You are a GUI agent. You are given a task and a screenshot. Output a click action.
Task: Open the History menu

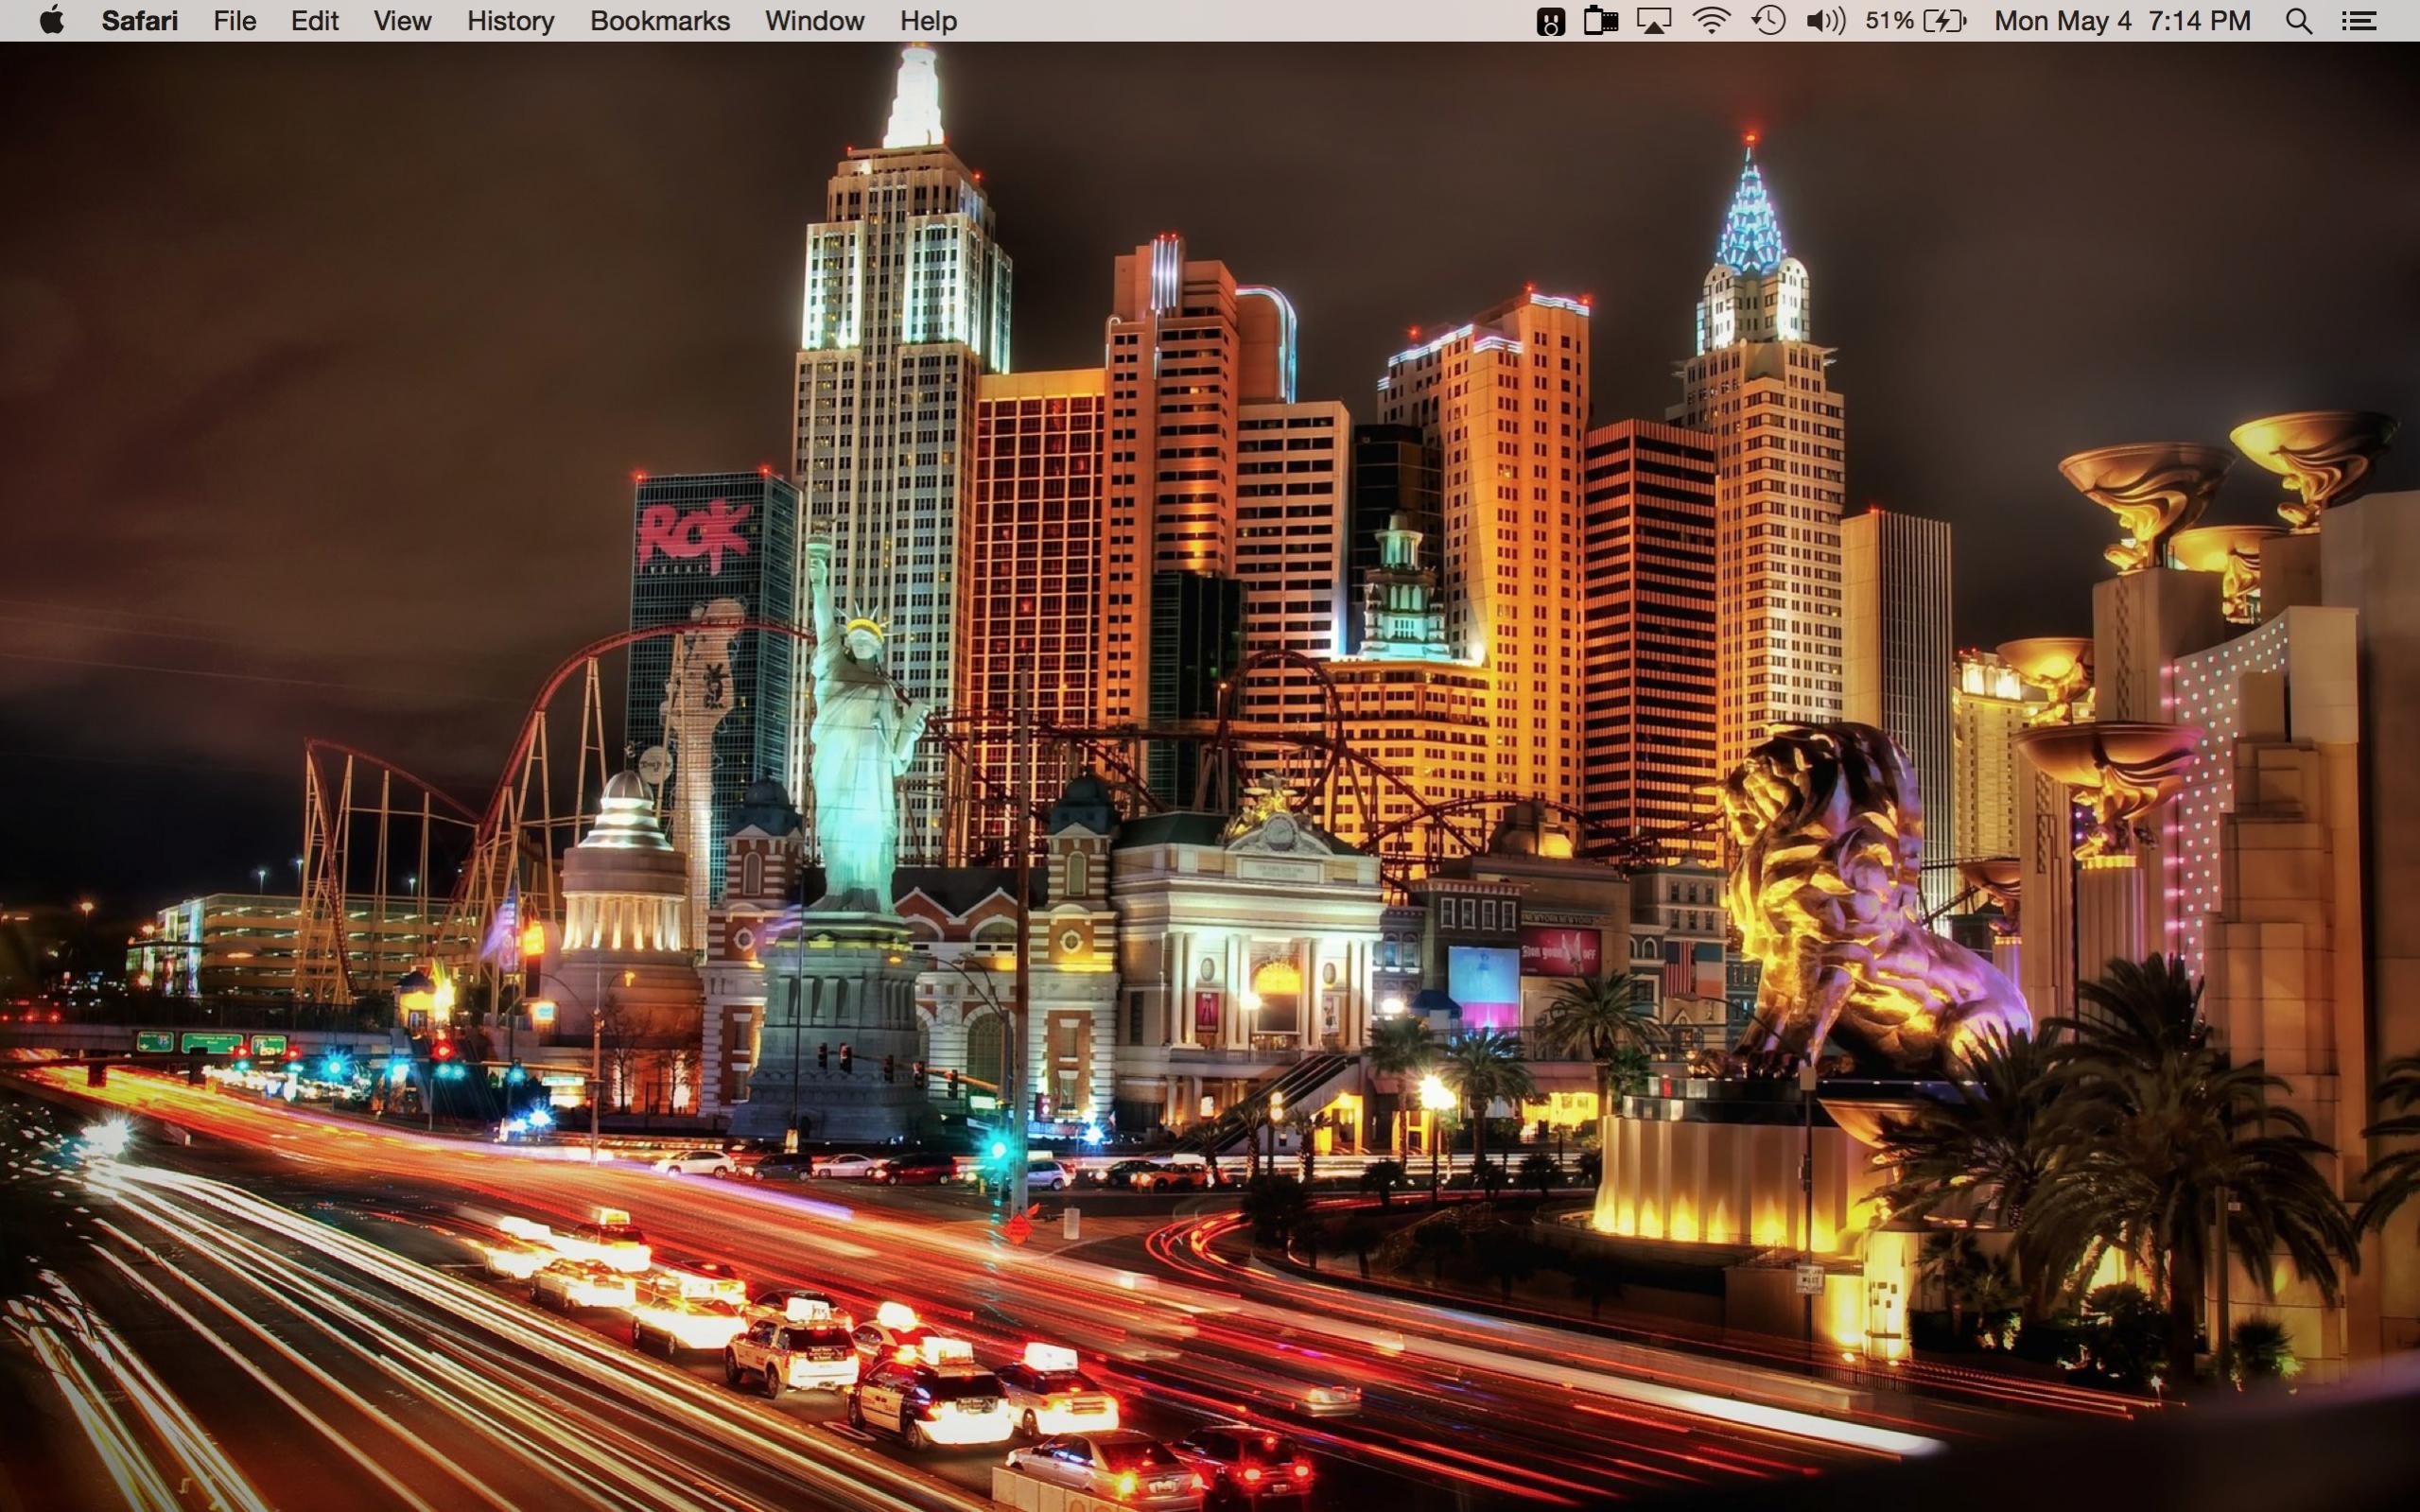(x=510, y=21)
